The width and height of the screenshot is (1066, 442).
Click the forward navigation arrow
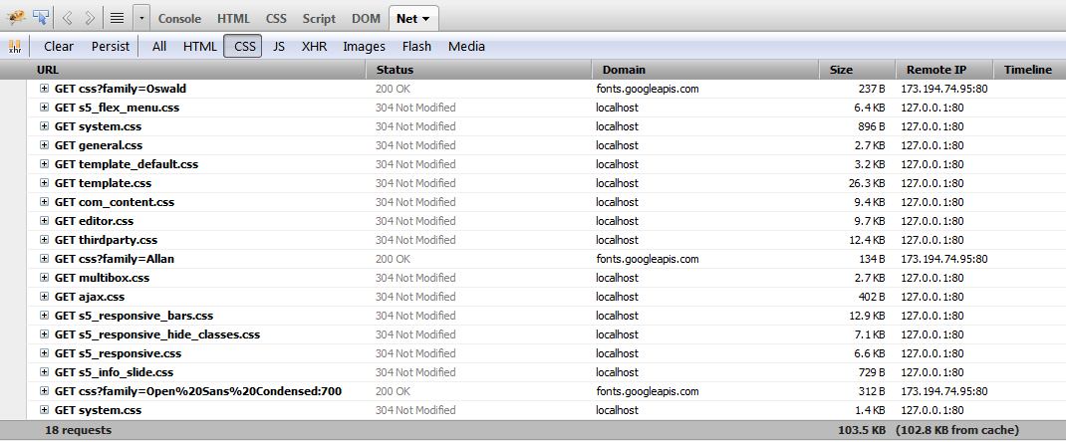pyautogui.click(x=90, y=18)
